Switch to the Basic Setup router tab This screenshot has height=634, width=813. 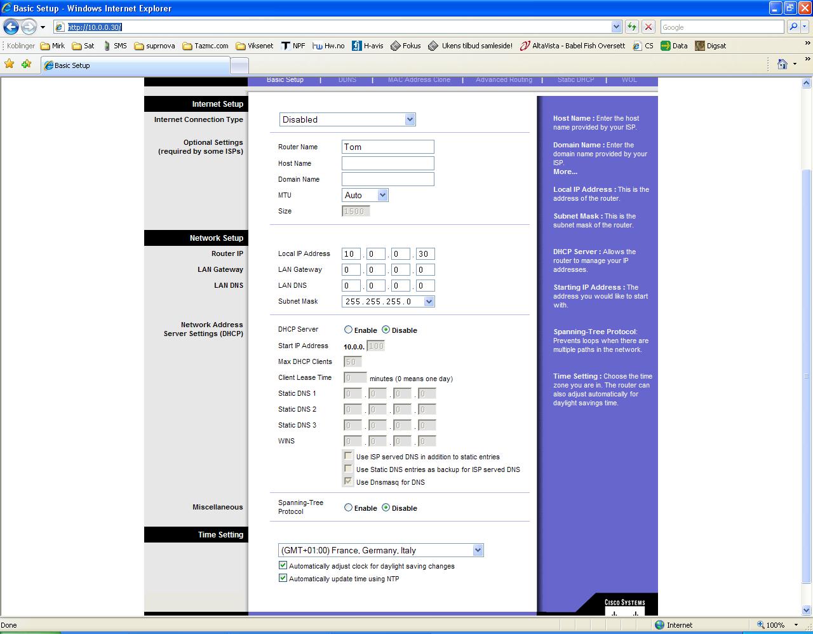285,80
